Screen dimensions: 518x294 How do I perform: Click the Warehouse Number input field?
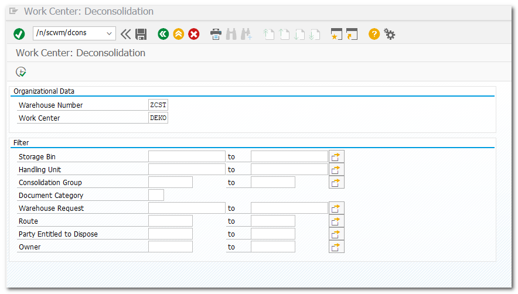pyautogui.click(x=158, y=105)
